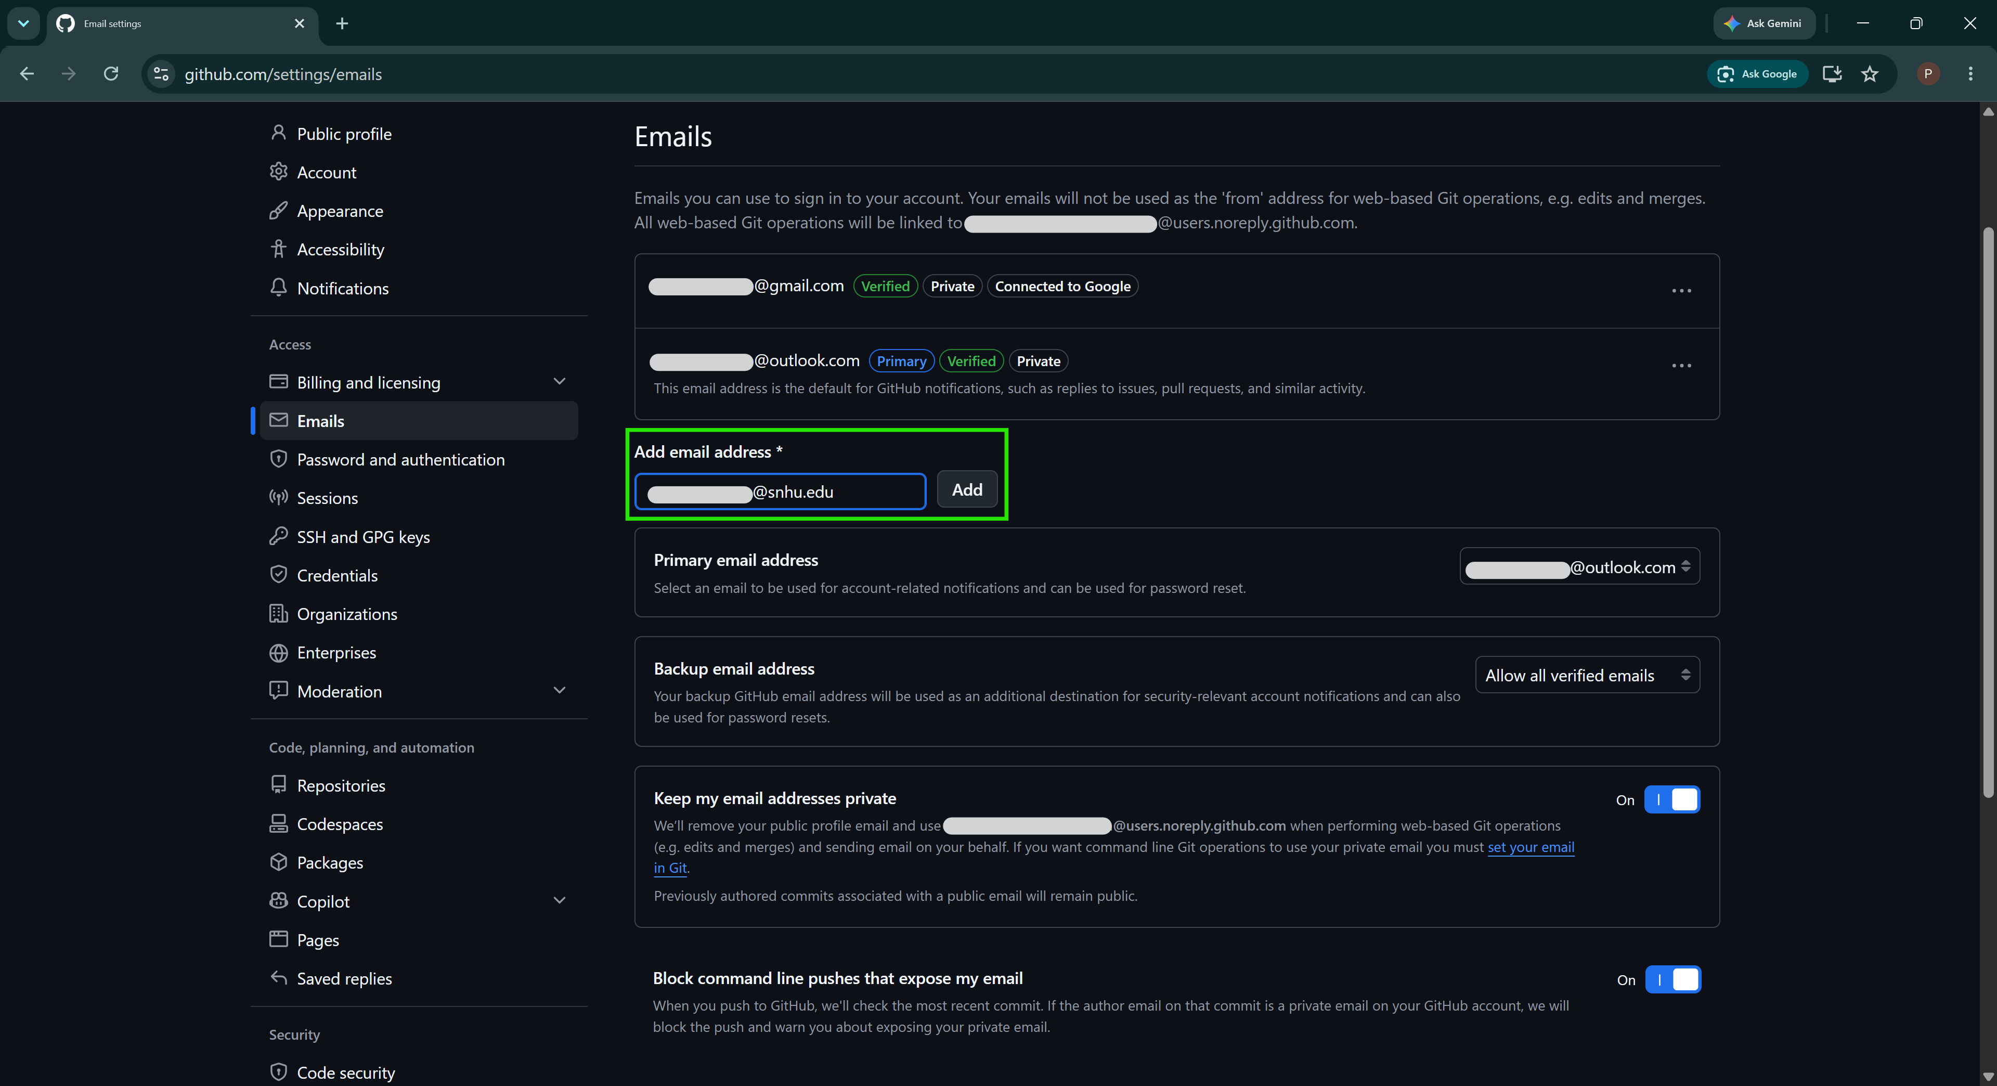Open the Allow all verified emails dropdown

click(x=1587, y=675)
